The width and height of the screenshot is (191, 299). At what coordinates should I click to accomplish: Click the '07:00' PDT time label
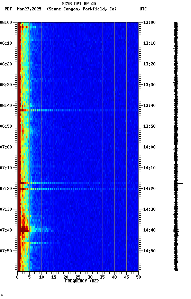[x=6, y=147]
